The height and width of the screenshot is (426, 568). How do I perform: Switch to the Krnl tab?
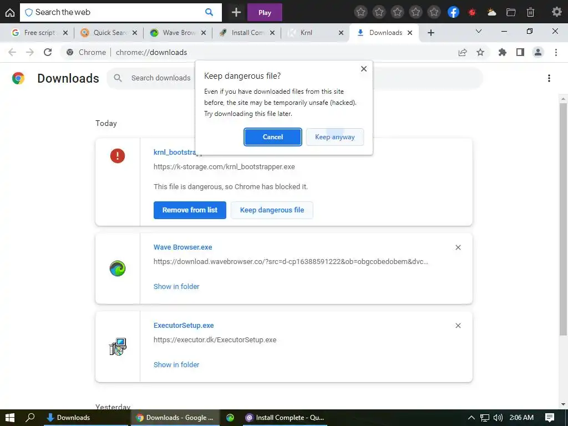pyautogui.click(x=306, y=33)
